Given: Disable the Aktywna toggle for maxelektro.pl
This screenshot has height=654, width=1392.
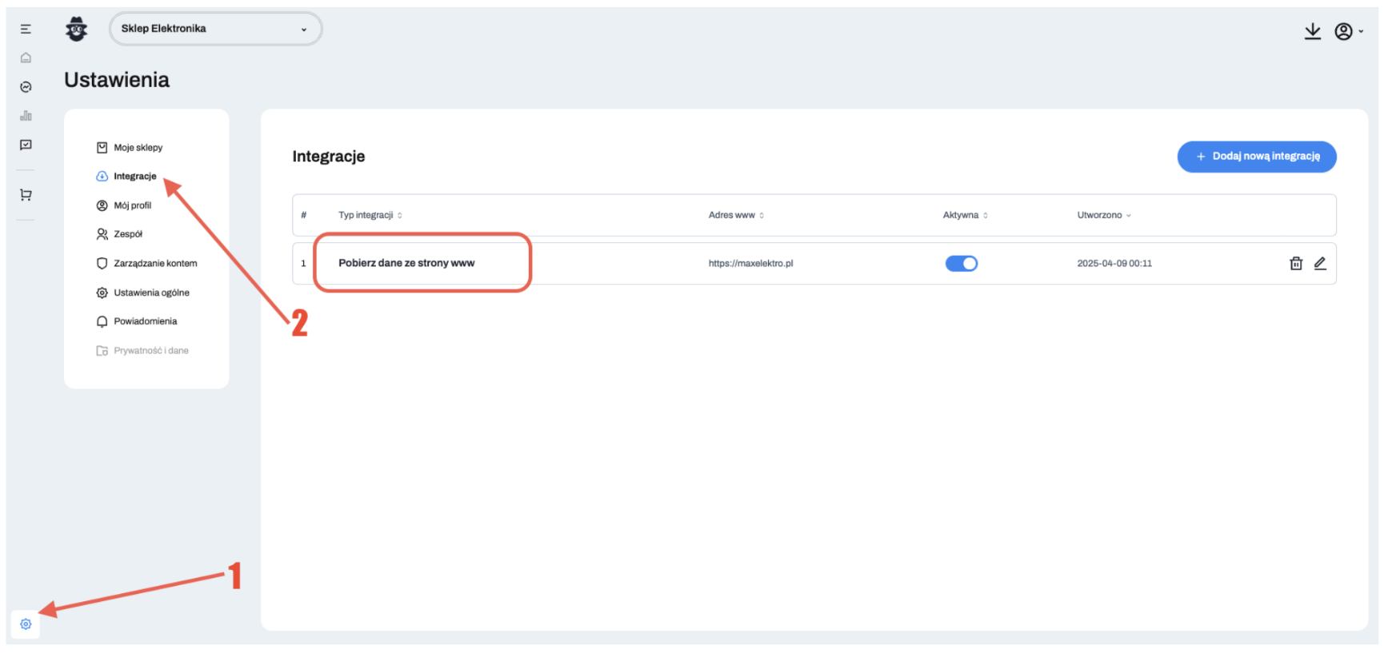Looking at the screenshot, I should [x=961, y=263].
